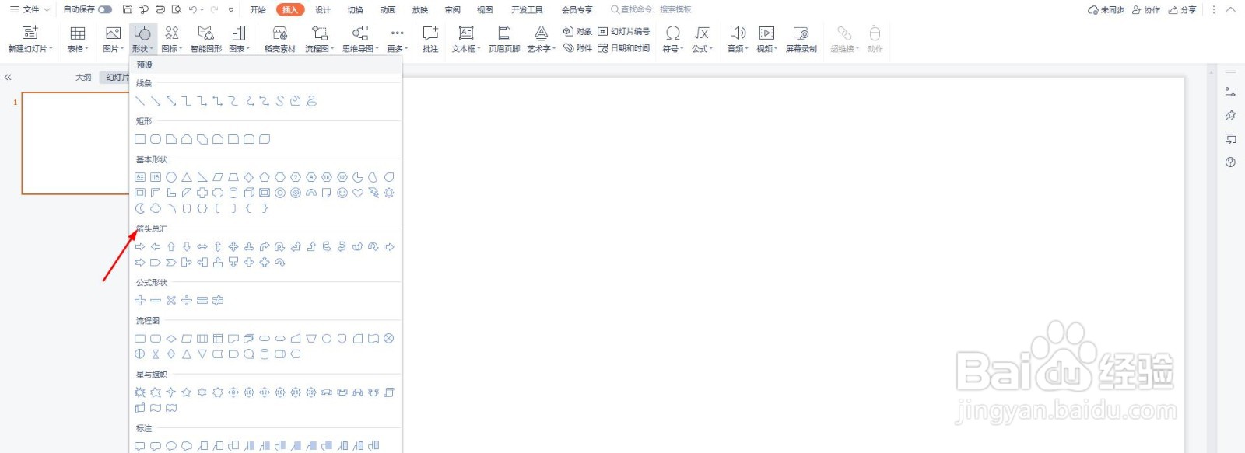Choose the explosion star shape
1245x453 pixels.
pyautogui.click(x=140, y=392)
